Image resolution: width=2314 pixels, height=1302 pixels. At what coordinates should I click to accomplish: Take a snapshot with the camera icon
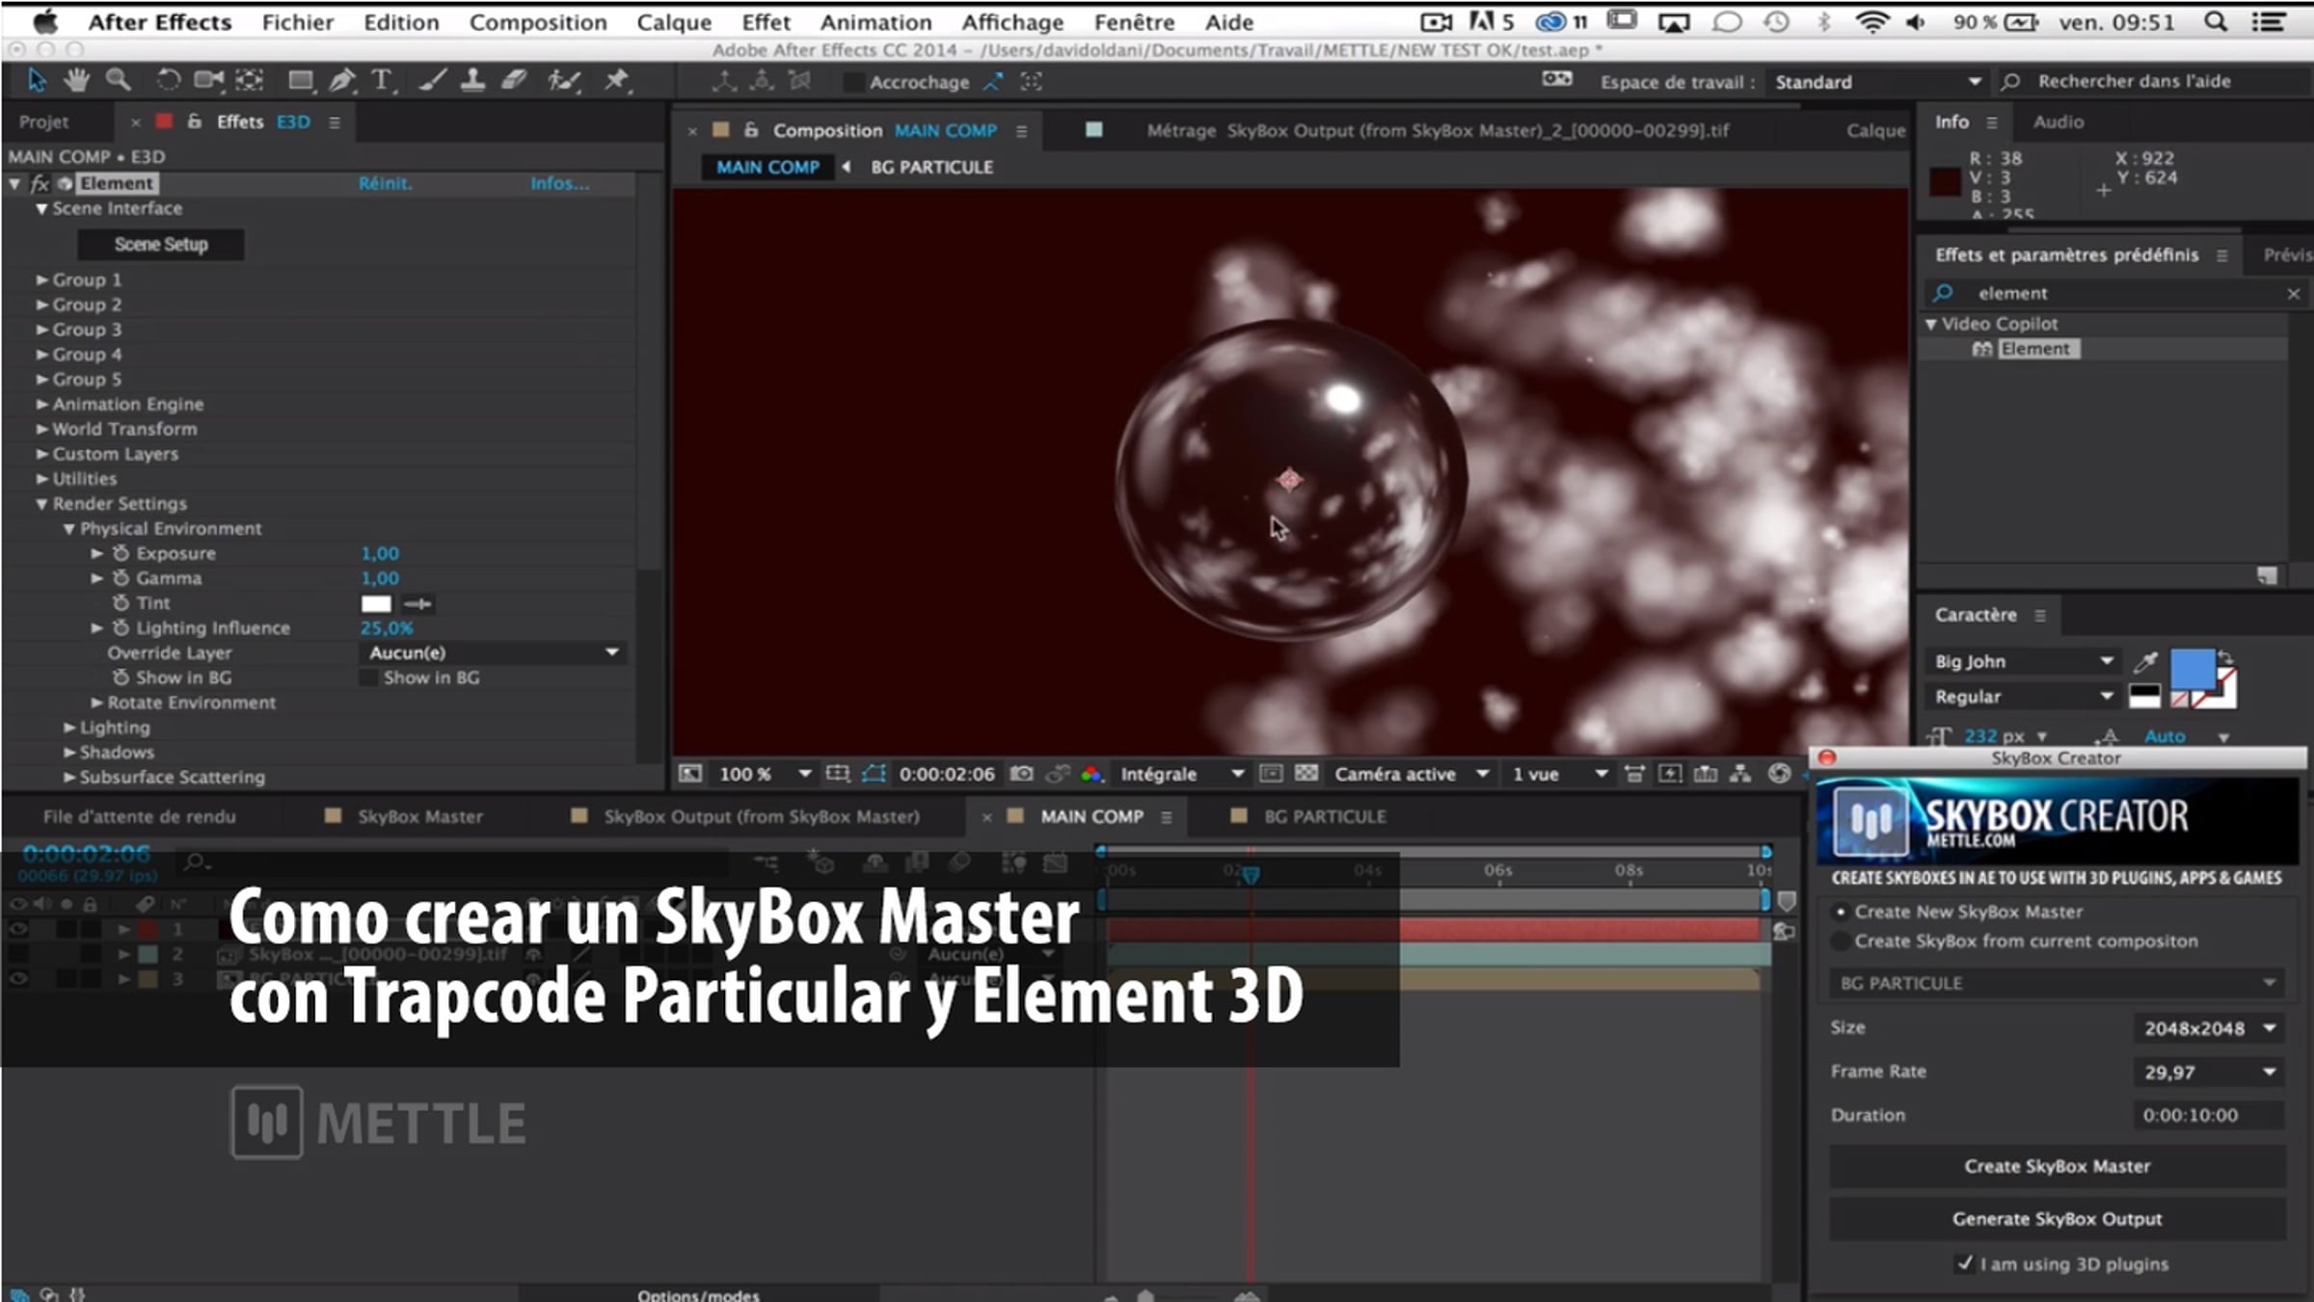1021,774
